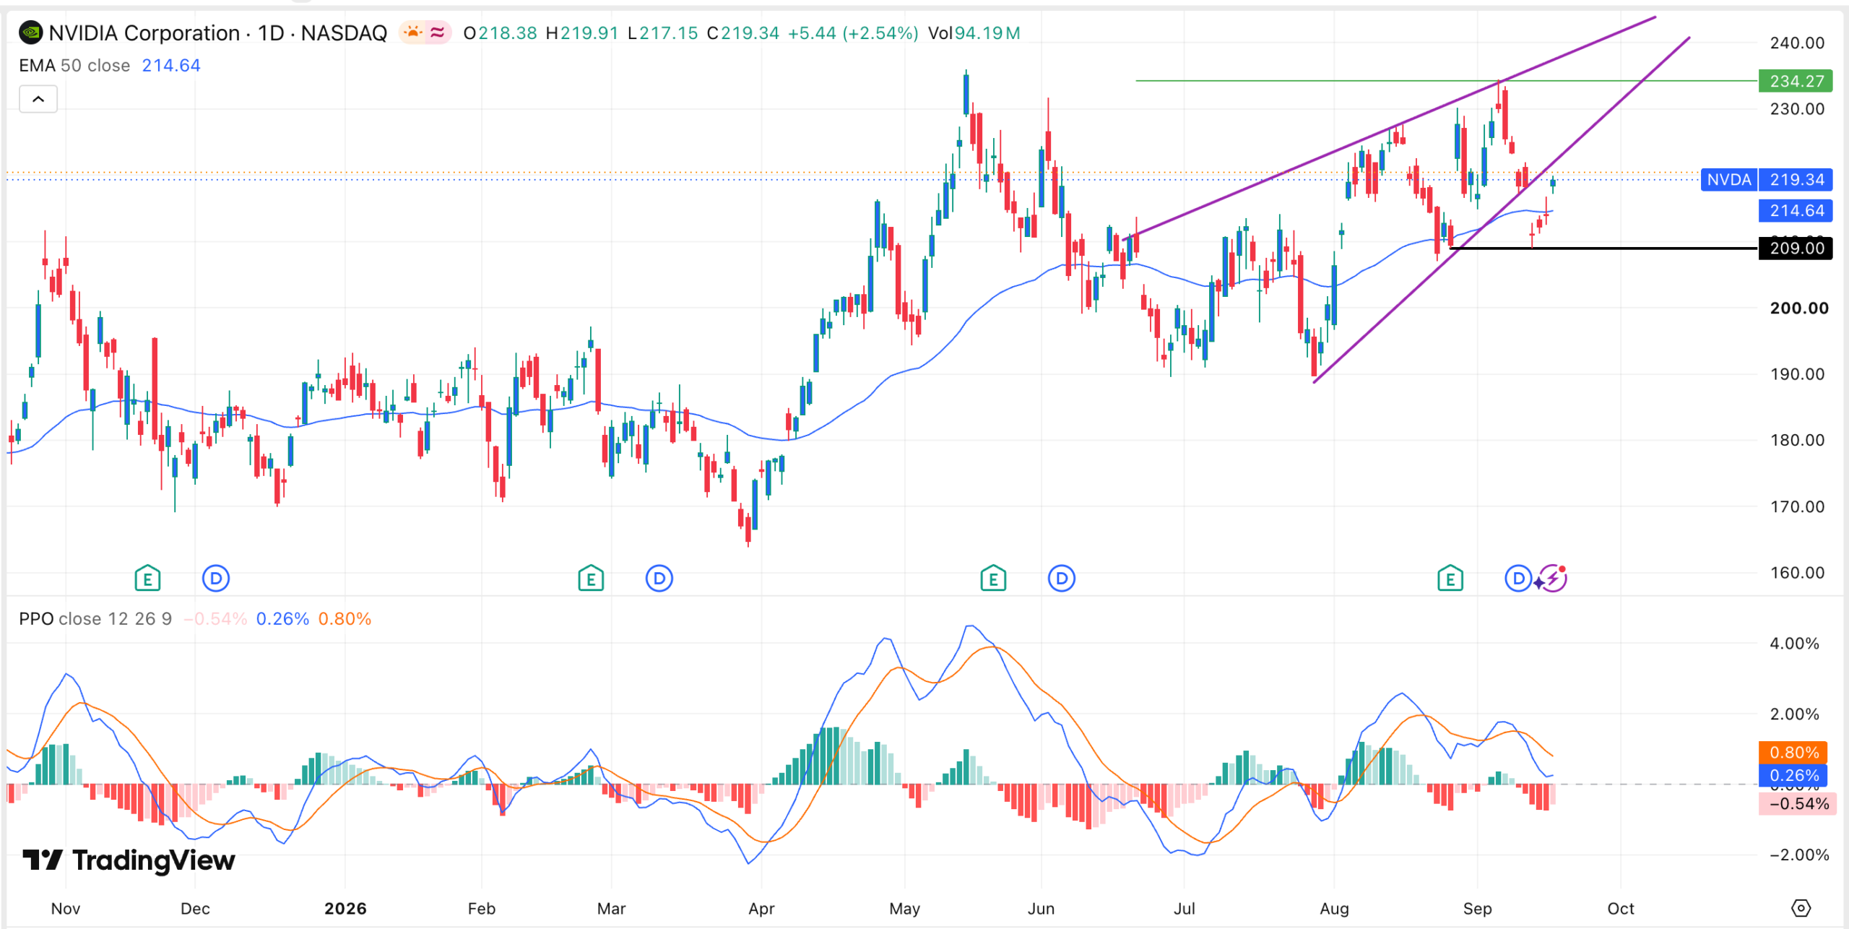Click the Oct label on time axis
1849x929 pixels.
[1620, 909]
